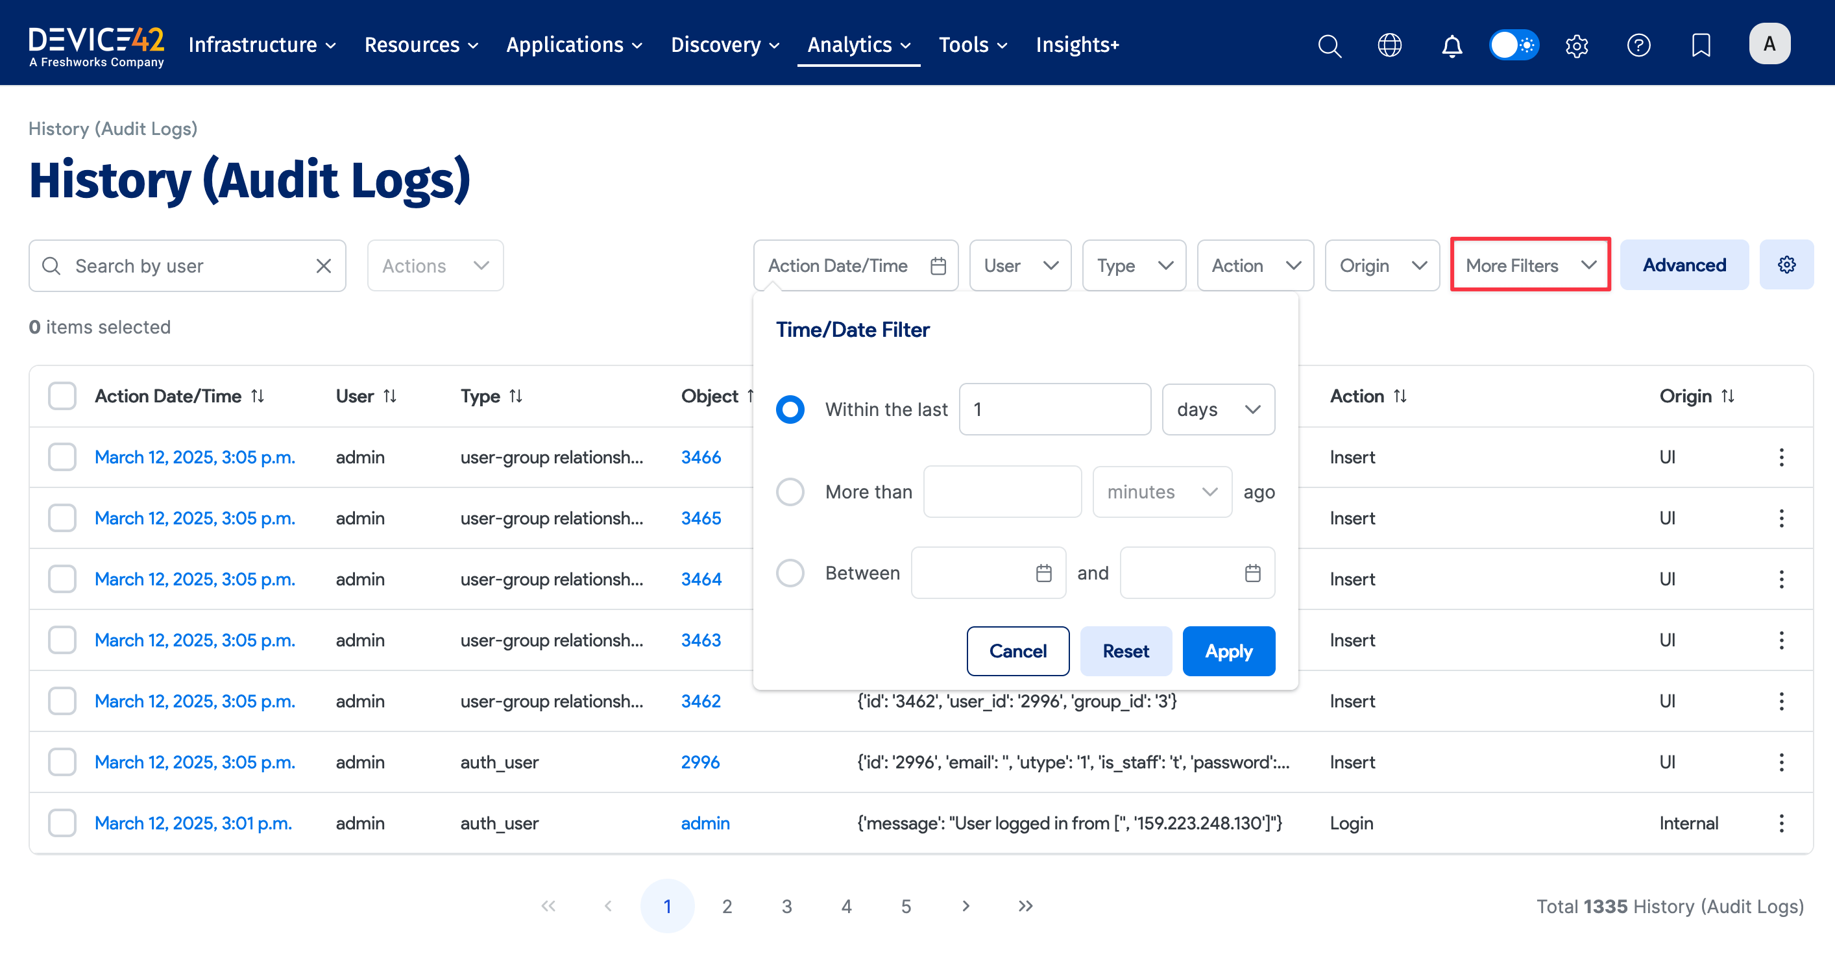Apply the Time/Date filter
The image size is (1835, 954).
1228,650
